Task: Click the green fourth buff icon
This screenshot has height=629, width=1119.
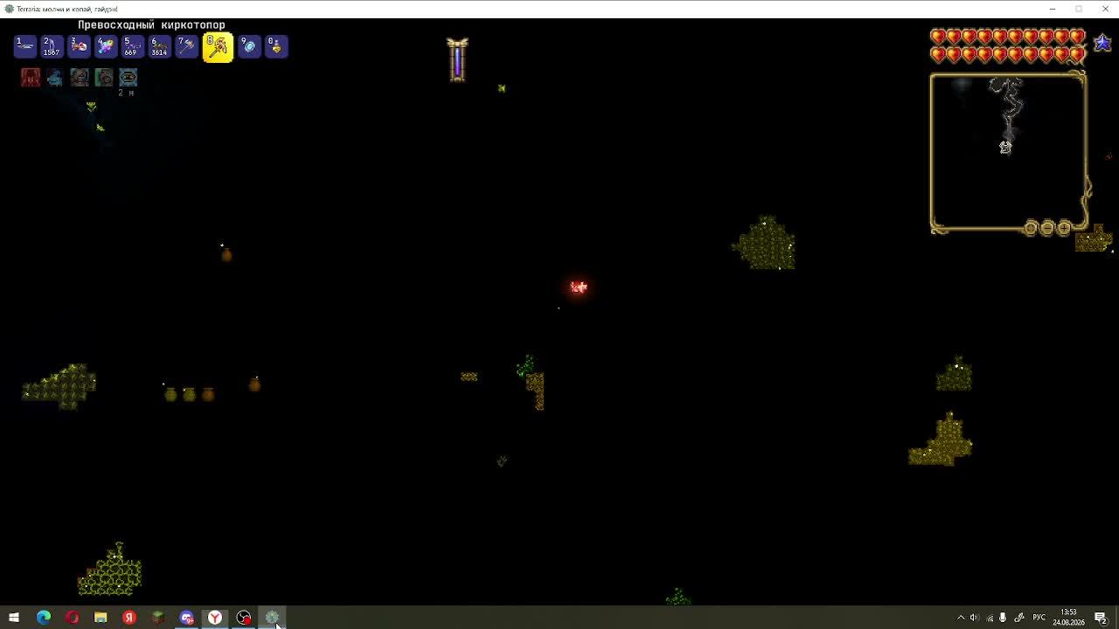Action: [x=104, y=78]
